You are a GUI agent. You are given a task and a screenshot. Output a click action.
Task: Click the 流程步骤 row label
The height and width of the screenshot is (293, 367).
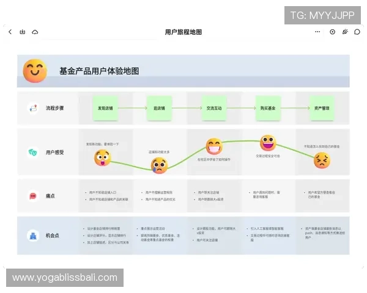click(x=55, y=108)
